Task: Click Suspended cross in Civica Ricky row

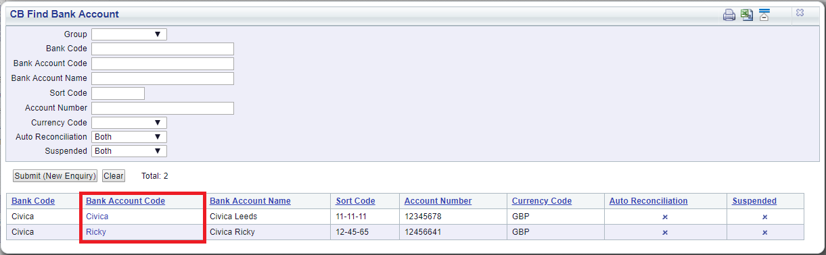Action: click(765, 233)
